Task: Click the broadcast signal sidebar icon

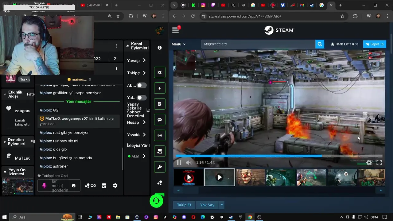Action: click(x=160, y=135)
